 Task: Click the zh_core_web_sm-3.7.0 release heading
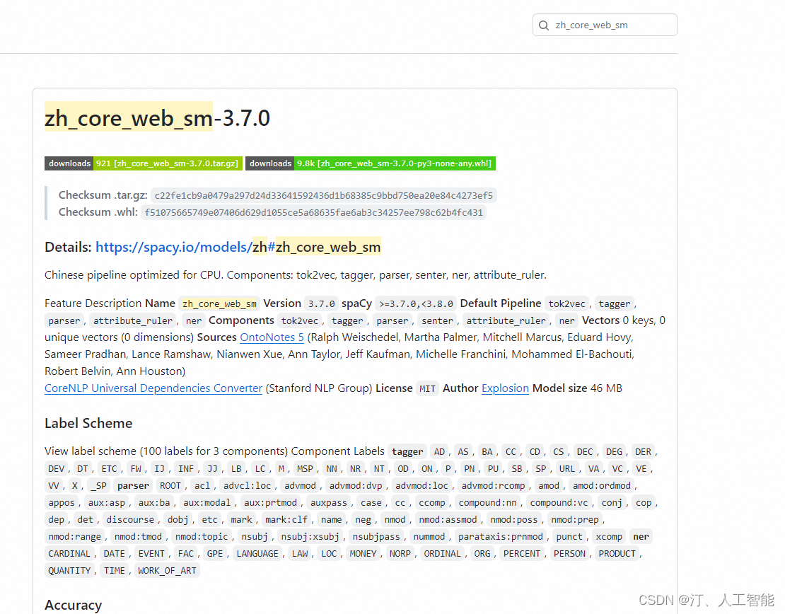point(157,117)
